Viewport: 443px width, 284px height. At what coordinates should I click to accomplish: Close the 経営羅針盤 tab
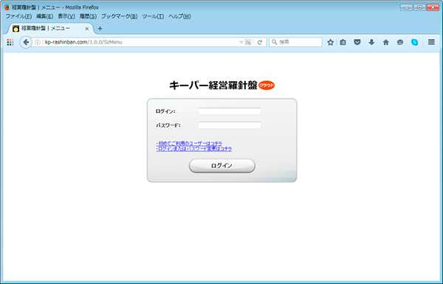86,29
